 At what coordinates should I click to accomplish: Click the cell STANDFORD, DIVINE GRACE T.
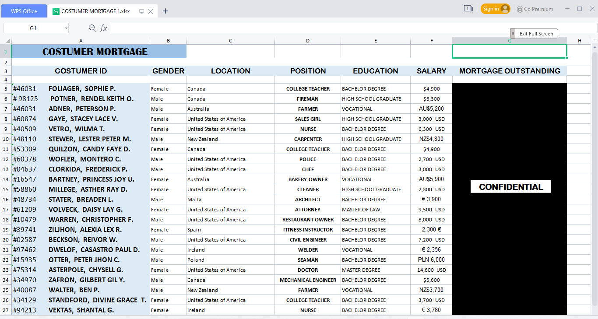click(x=81, y=300)
